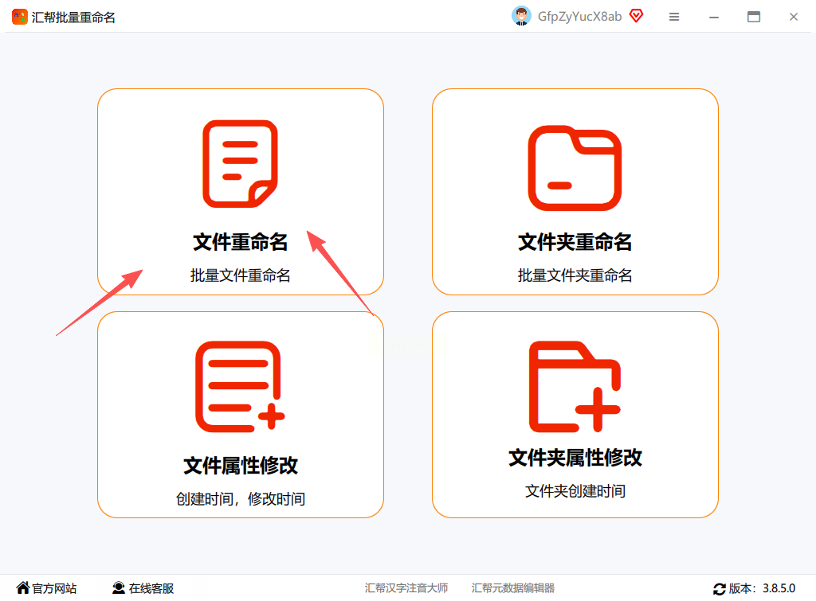Select the 文件重命名 title text

pyautogui.click(x=240, y=242)
